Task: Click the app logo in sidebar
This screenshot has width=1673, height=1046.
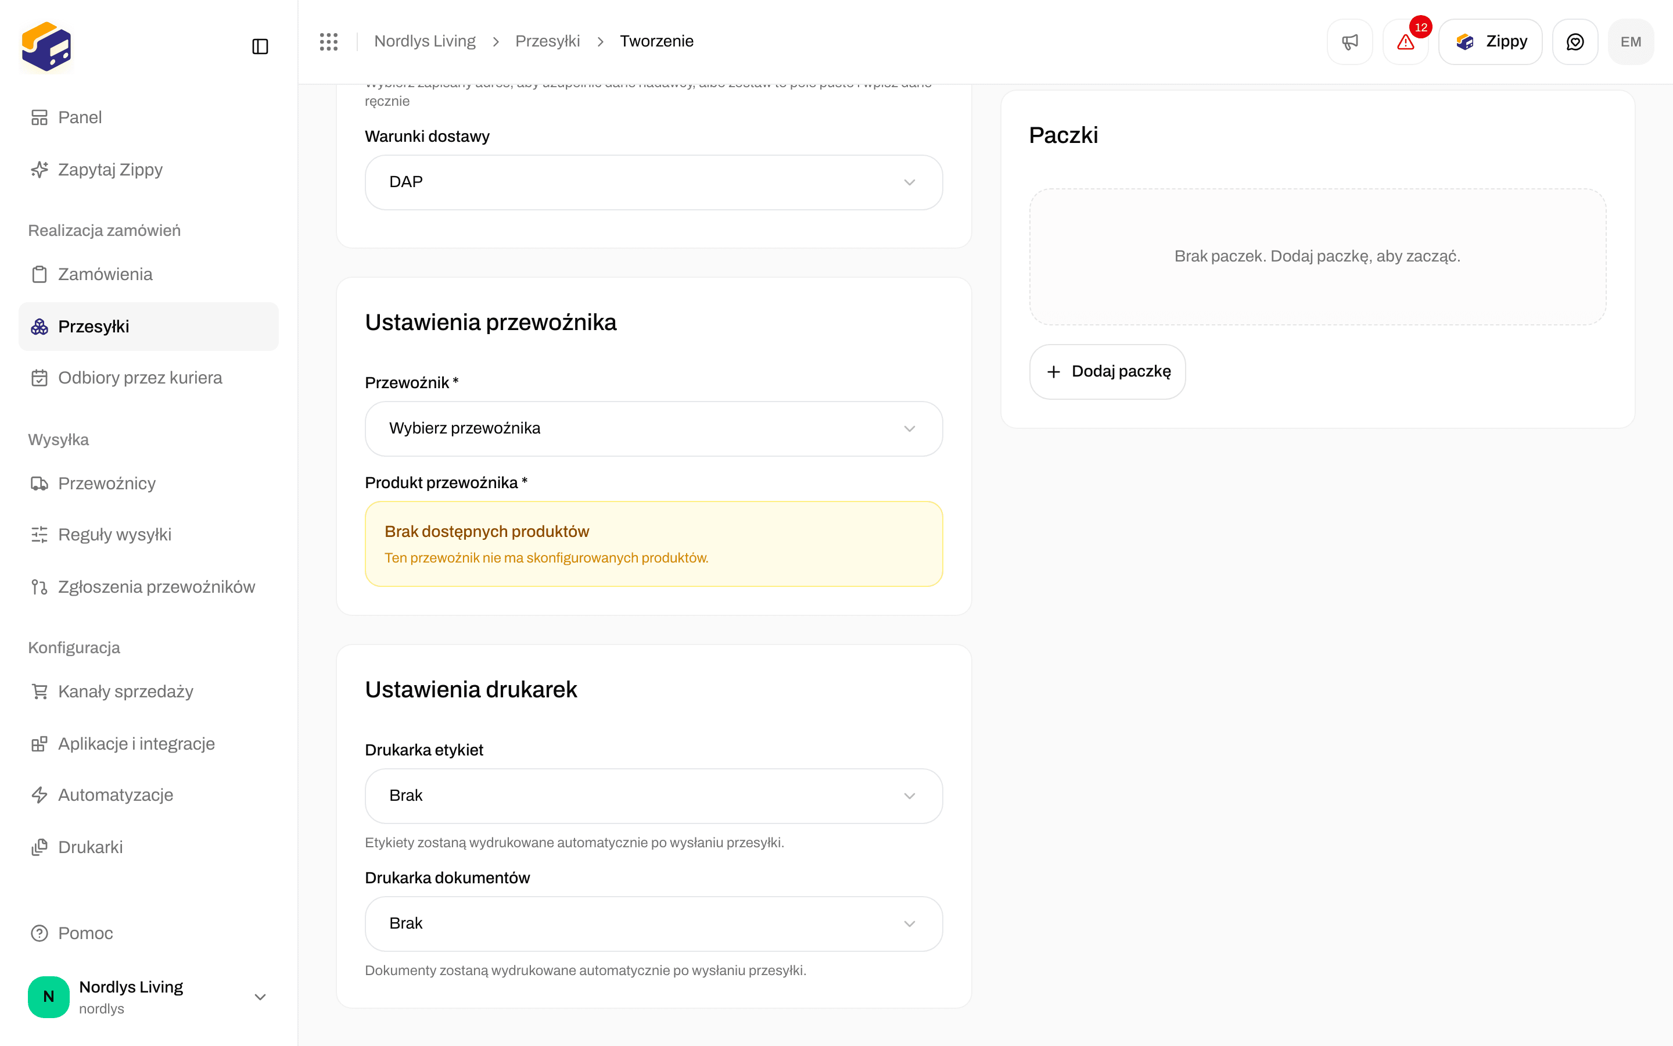Action: pos(46,46)
